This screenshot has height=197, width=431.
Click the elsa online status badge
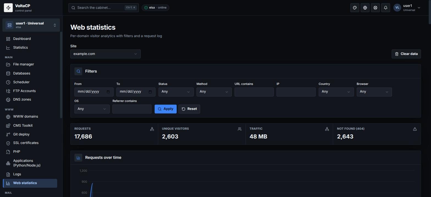[x=155, y=8]
